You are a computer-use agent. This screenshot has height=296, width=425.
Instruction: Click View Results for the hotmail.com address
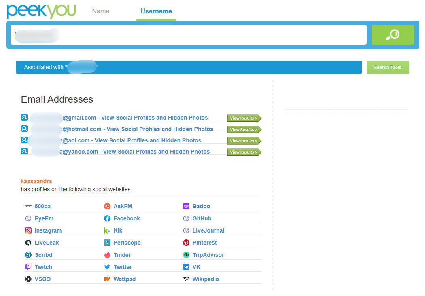click(244, 129)
